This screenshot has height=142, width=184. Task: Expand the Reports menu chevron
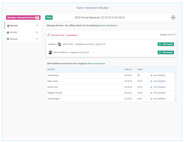37,39
